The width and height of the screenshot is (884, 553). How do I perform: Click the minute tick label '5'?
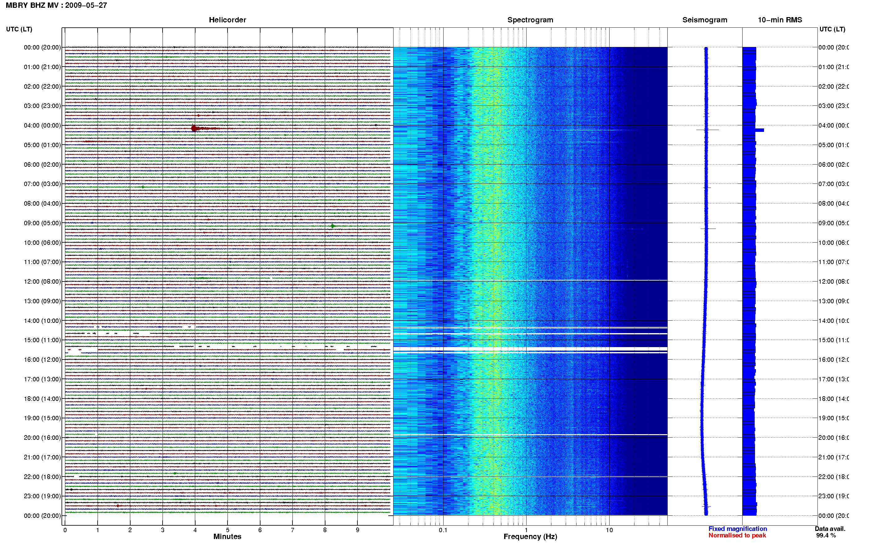pos(227,530)
